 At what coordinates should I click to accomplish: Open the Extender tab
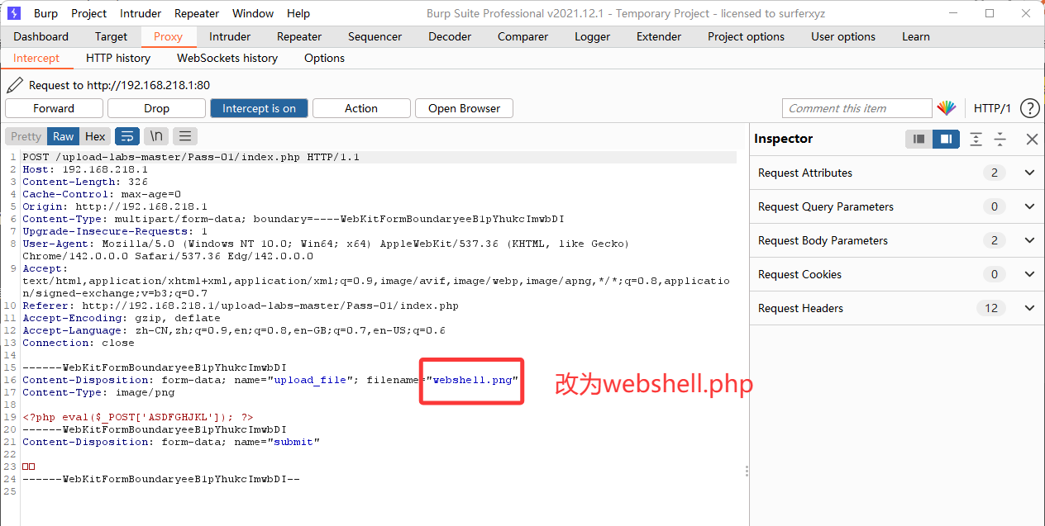[x=659, y=36]
